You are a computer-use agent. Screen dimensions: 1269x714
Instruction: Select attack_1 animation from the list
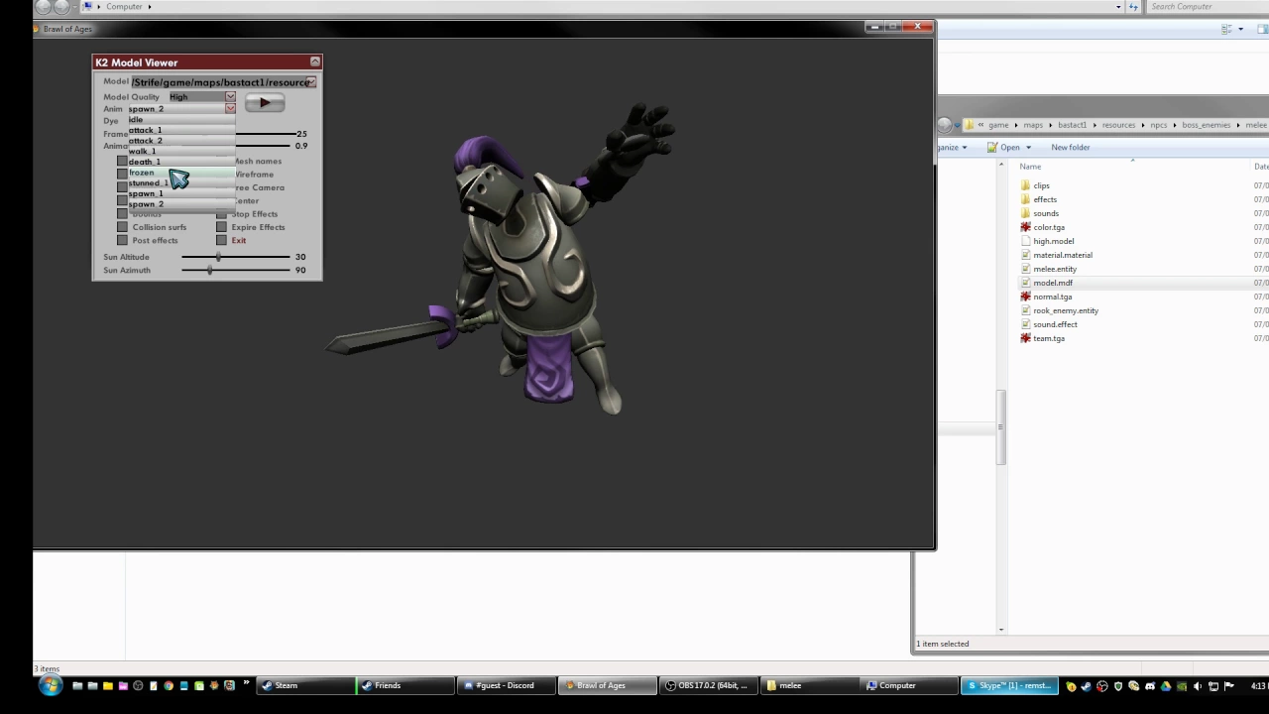[180, 130]
